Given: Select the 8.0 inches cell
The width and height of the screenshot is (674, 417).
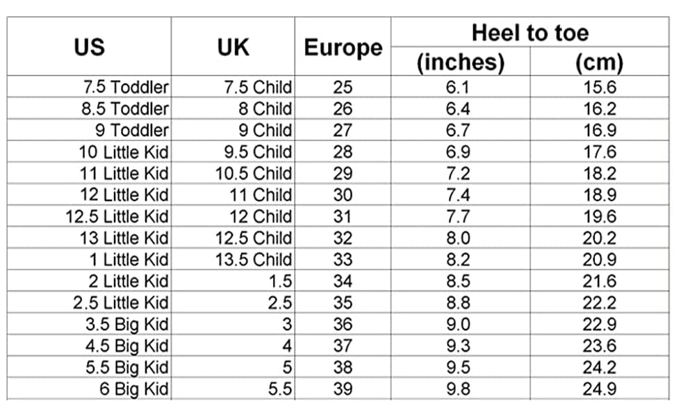Looking at the screenshot, I should (459, 238).
